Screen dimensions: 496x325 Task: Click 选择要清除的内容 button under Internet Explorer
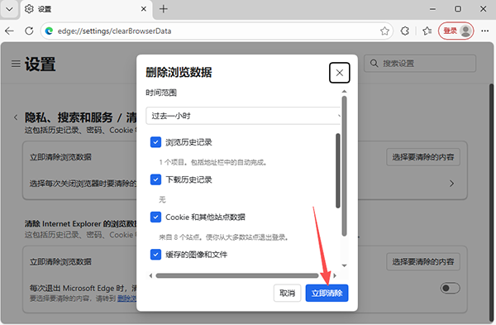423,261
